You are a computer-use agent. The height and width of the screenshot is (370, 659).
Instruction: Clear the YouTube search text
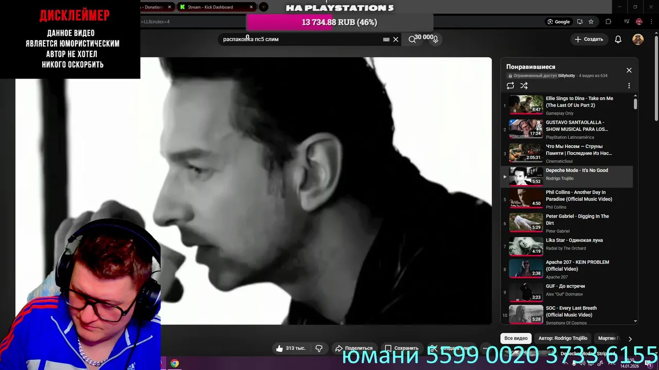pos(396,40)
